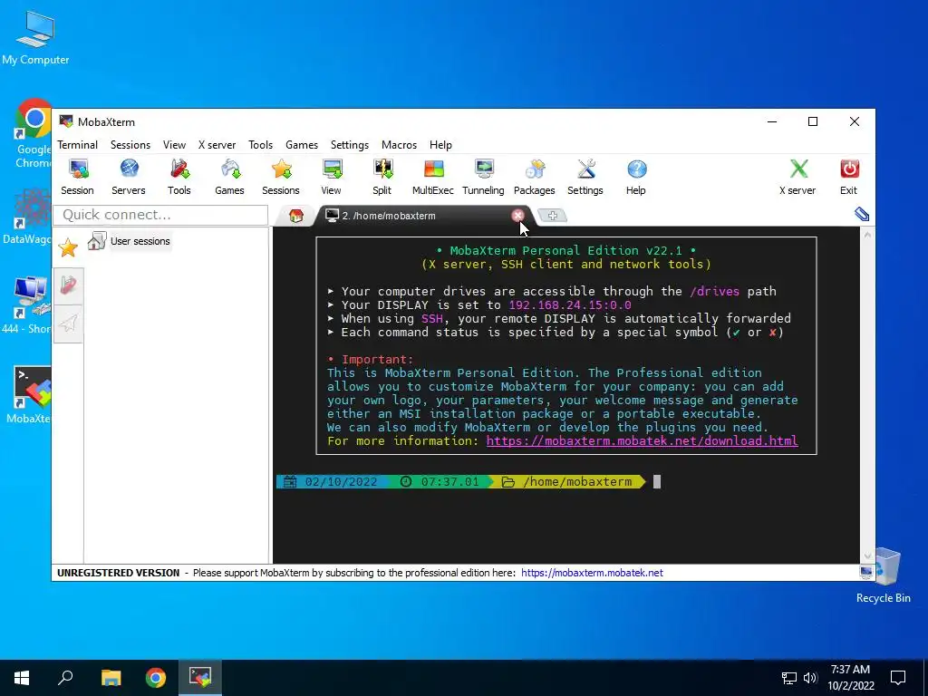The height and width of the screenshot is (696, 928).
Task: Click the terminal scrollbar down arrow
Action: (867, 556)
